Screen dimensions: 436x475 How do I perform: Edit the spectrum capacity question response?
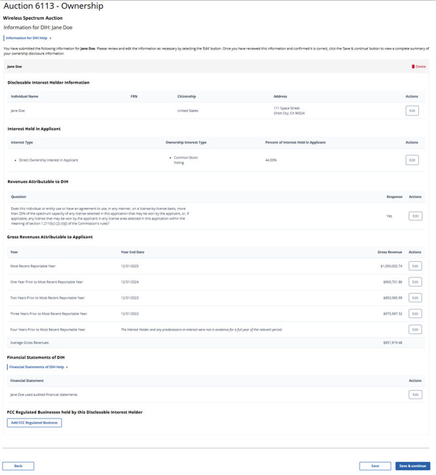(x=415, y=216)
